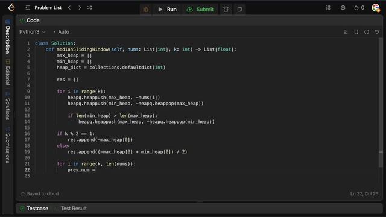Open settings gear icon
The height and width of the screenshot is (217, 386).
tap(343, 8)
